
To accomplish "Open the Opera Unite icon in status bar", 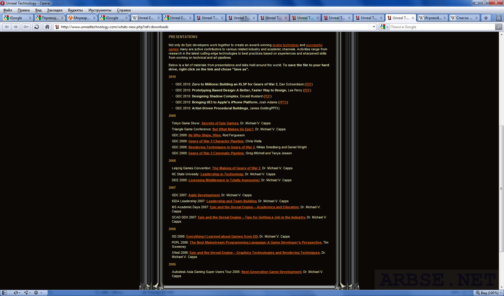I will click(x=26, y=293).
